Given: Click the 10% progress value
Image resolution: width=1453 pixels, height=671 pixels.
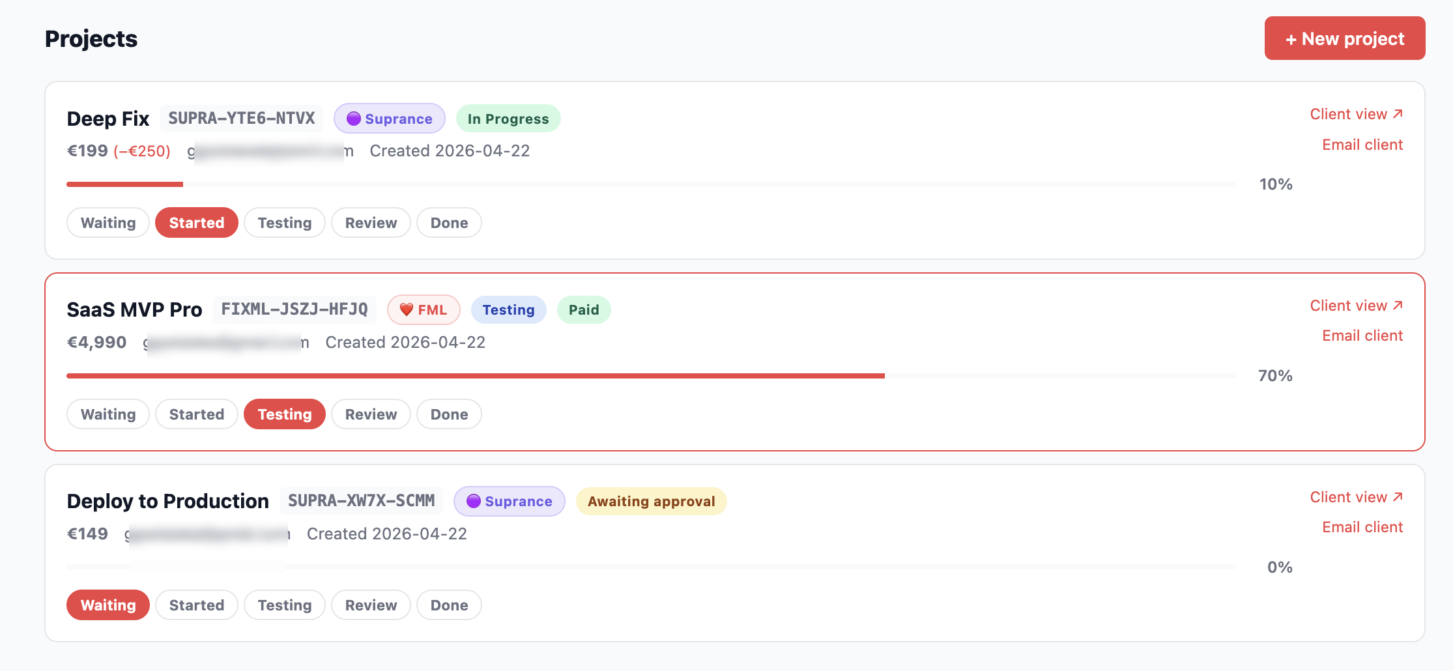Looking at the screenshot, I should coord(1276,184).
